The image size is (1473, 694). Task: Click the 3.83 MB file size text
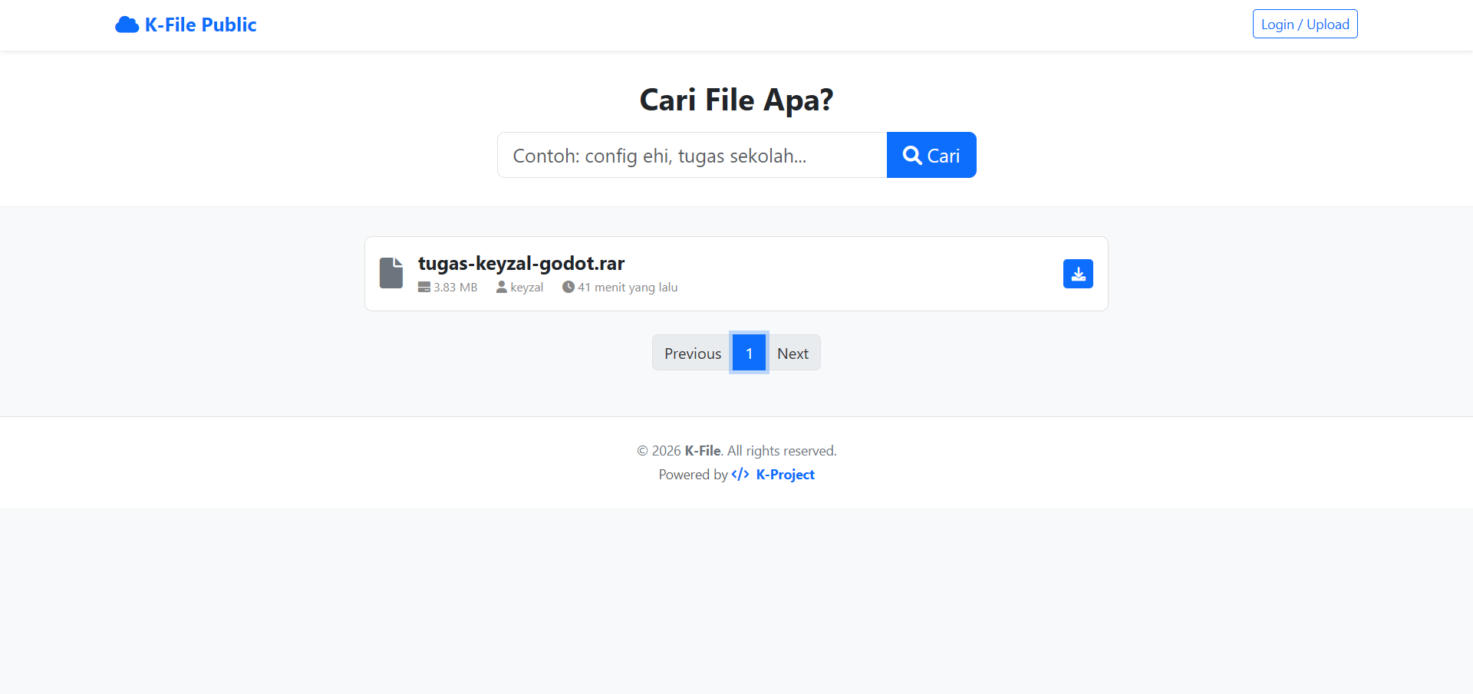coord(455,288)
